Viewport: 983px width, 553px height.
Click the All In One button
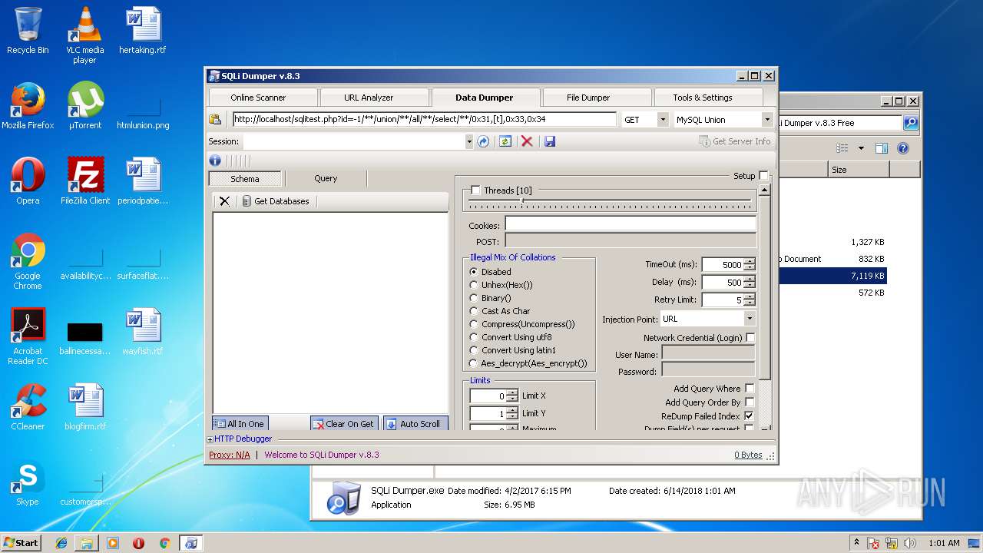click(x=240, y=424)
